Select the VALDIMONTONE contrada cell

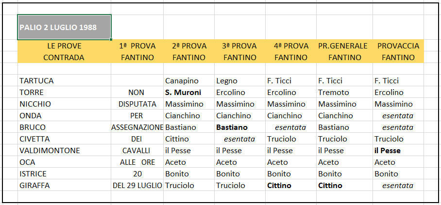64,151
